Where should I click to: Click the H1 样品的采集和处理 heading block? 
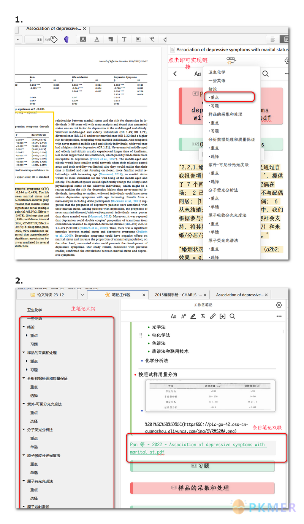coord(202,488)
